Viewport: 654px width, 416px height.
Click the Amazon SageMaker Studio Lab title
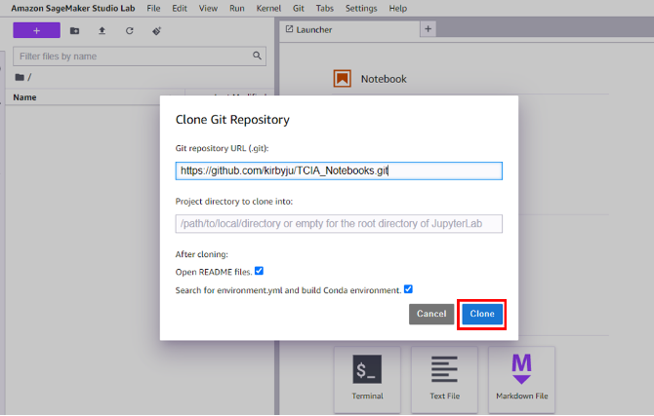[x=73, y=9]
